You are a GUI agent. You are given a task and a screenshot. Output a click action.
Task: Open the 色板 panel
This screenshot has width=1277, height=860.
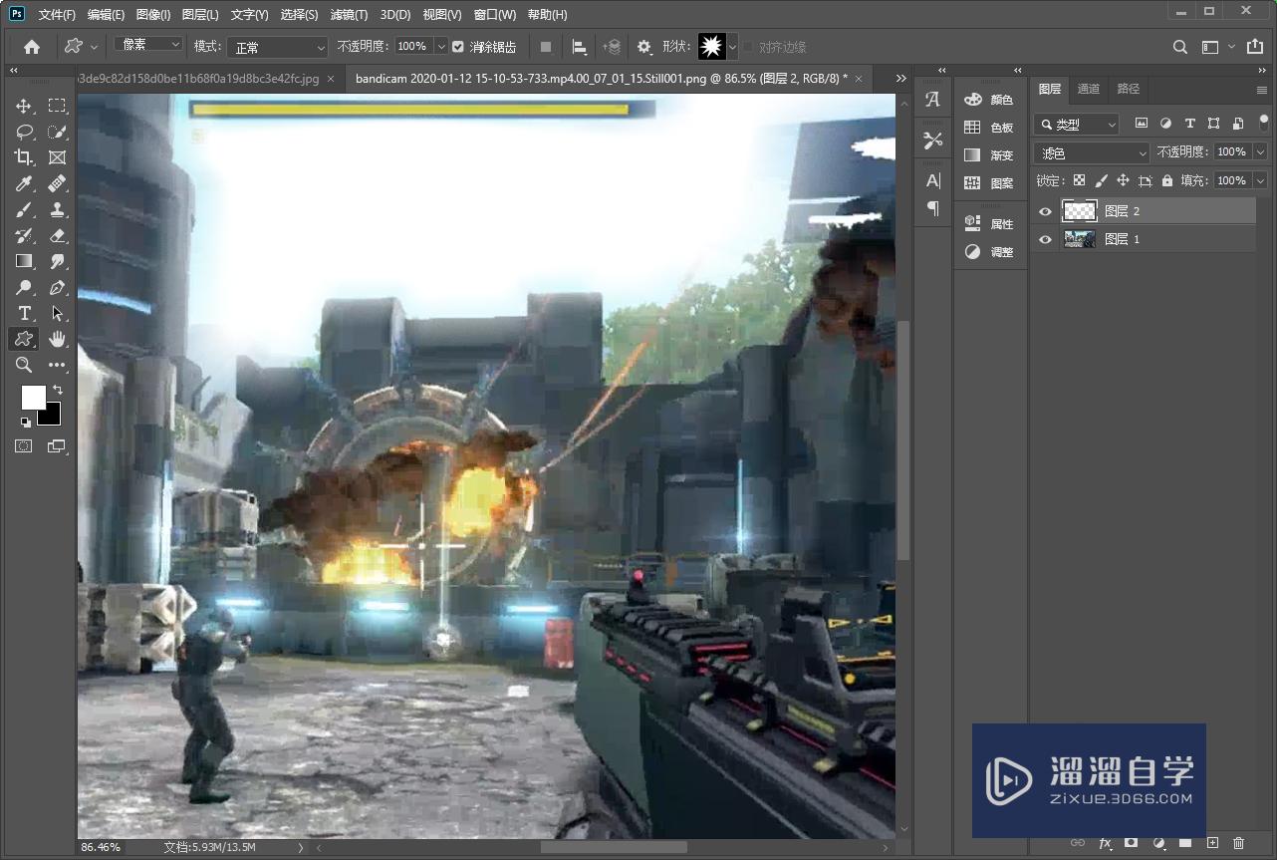pyautogui.click(x=988, y=128)
